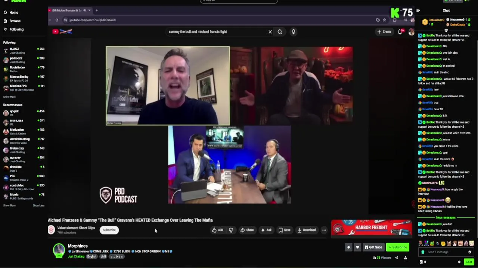Image resolution: width=478 pixels, height=268 pixels.
Task: Click YouTube Create button
Action: (x=384, y=32)
